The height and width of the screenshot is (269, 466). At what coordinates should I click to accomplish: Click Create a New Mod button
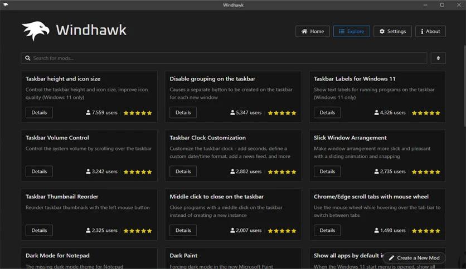pos(414,258)
